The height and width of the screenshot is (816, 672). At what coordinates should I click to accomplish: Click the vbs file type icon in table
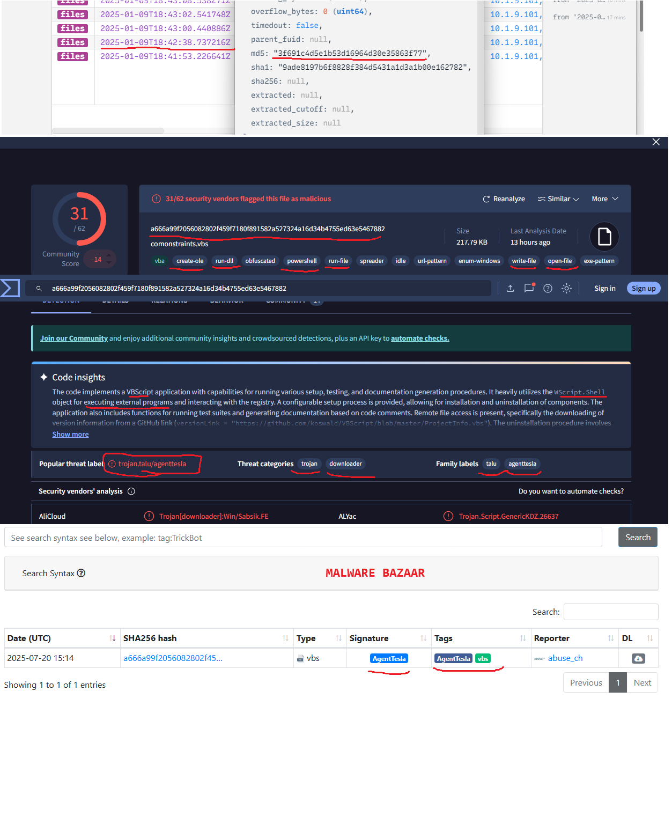[x=300, y=658]
